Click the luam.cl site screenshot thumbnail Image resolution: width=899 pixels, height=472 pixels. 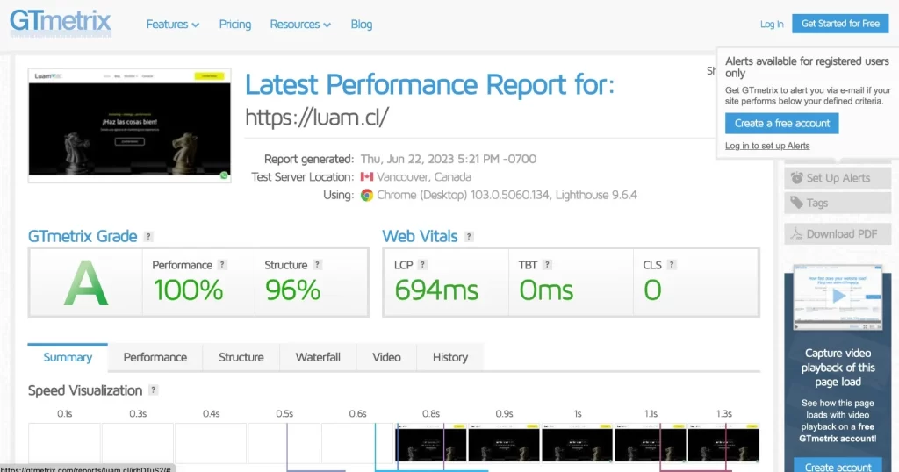130,125
